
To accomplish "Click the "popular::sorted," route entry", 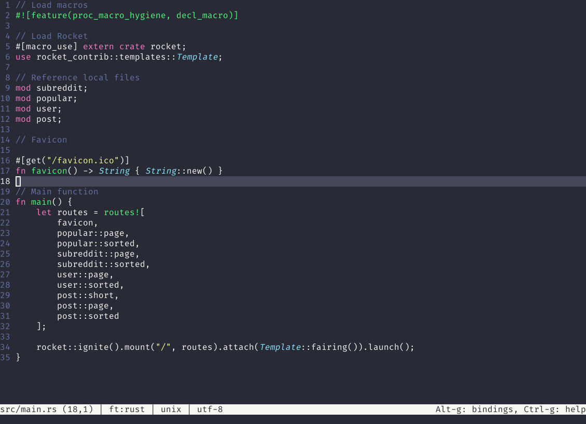I will click(x=99, y=244).
